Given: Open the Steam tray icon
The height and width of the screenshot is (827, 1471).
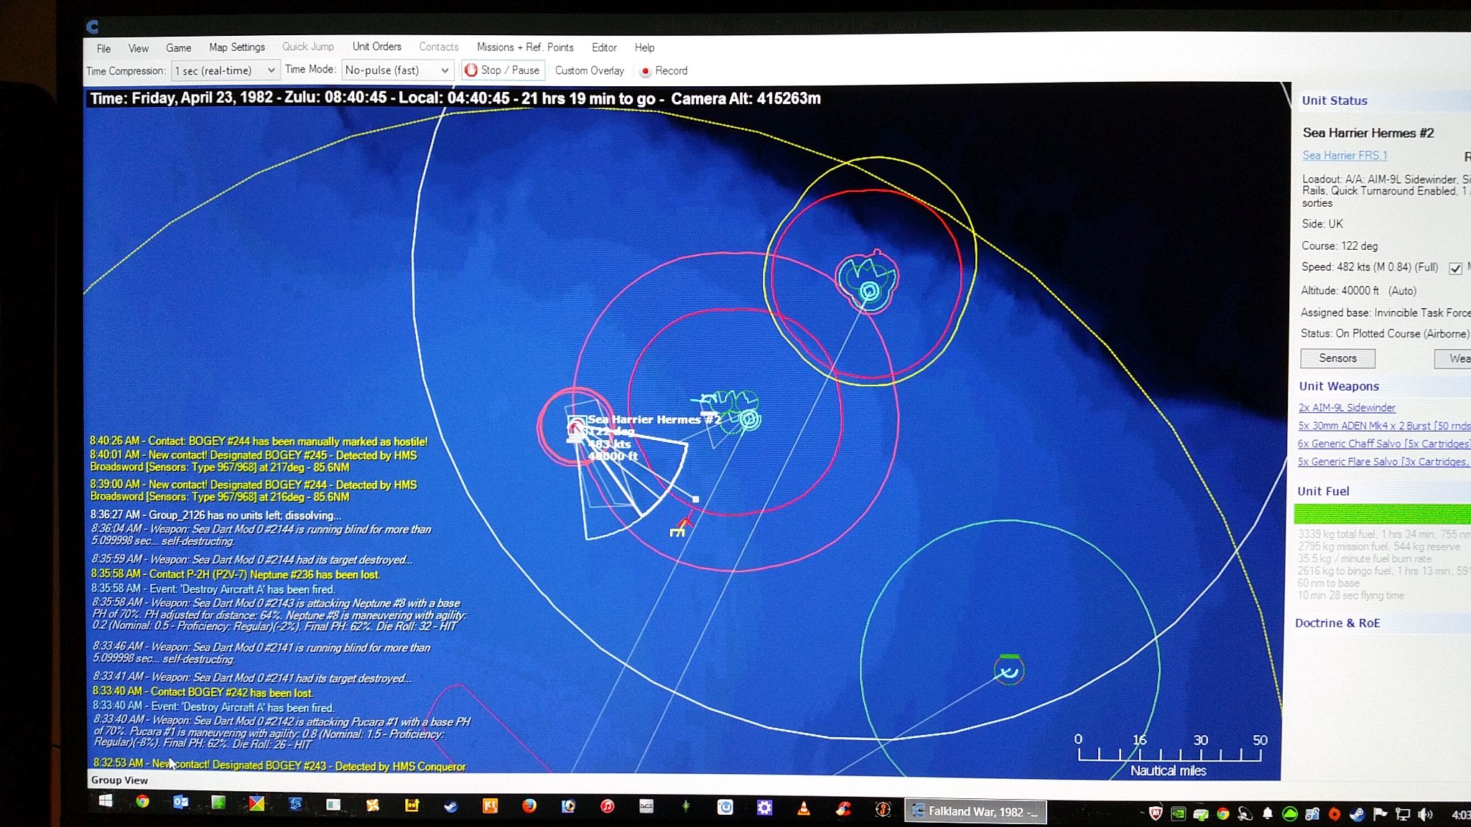Looking at the screenshot, I should point(1357,815).
